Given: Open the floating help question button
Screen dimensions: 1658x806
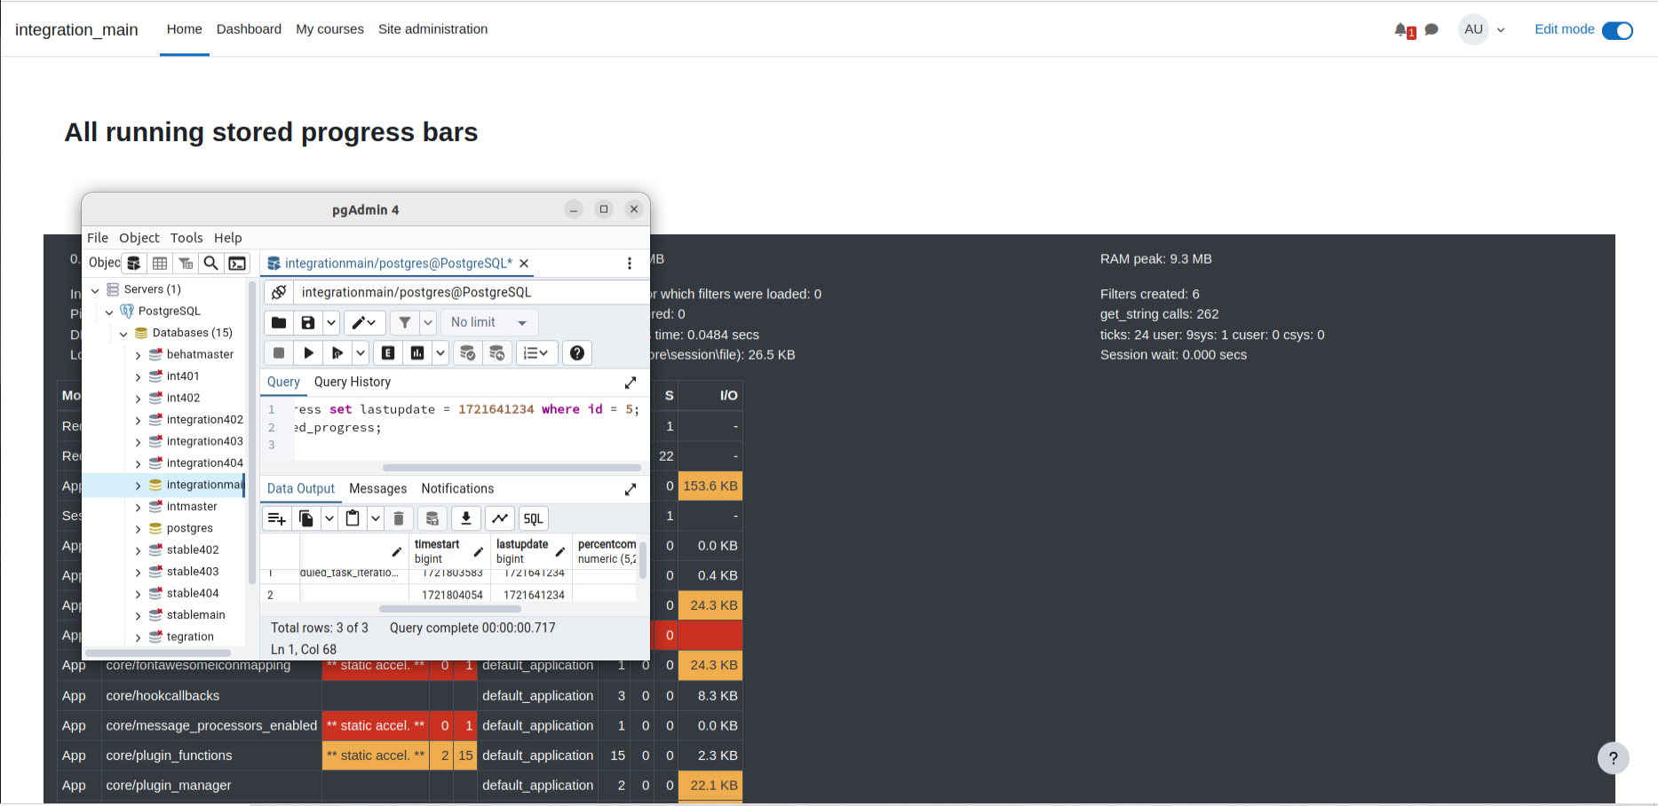Looking at the screenshot, I should (1614, 758).
